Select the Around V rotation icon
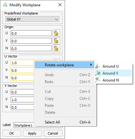Image resolution: width=135 pixels, height=139 pixels. 97,73
